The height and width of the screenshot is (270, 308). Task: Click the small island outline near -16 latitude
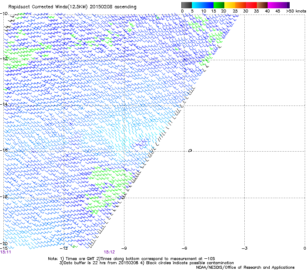pyautogui.click(x=190, y=151)
